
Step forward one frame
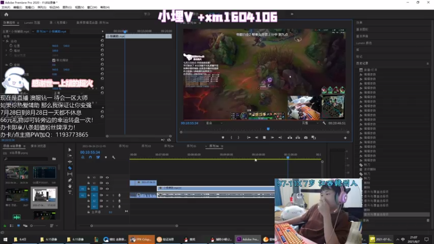pos(272,138)
